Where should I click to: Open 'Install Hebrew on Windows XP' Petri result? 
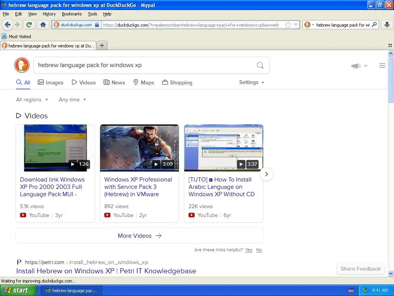tap(106, 271)
